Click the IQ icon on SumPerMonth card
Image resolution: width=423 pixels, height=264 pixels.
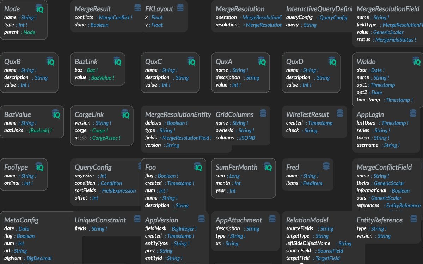(268, 167)
